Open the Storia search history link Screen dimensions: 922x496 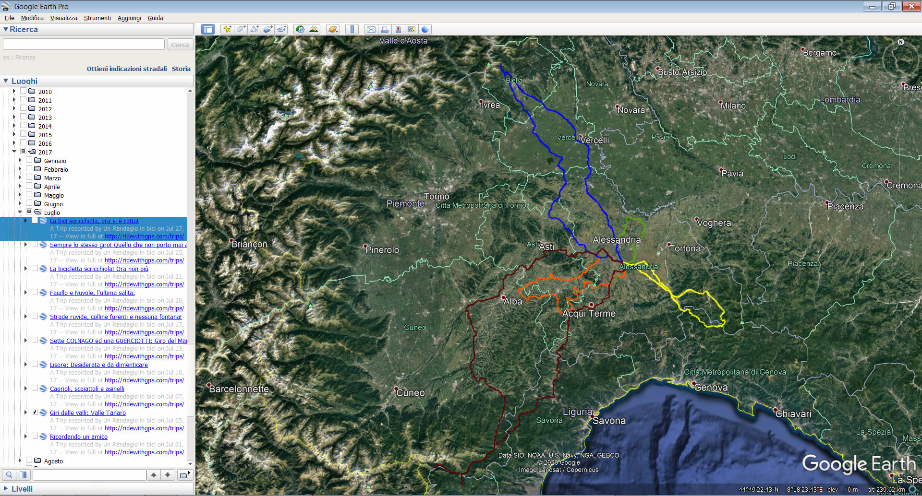[181, 69]
